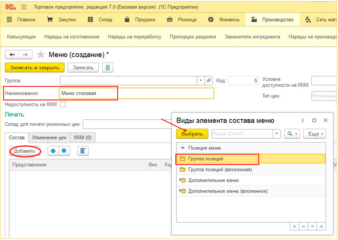Open the hamburger menu in the title bar
The height and width of the screenshot is (240, 338).
24,7
